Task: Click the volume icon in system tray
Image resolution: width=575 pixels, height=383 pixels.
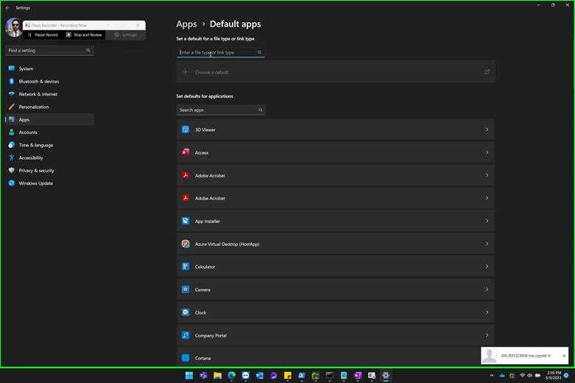Action: pyautogui.click(x=529, y=376)
